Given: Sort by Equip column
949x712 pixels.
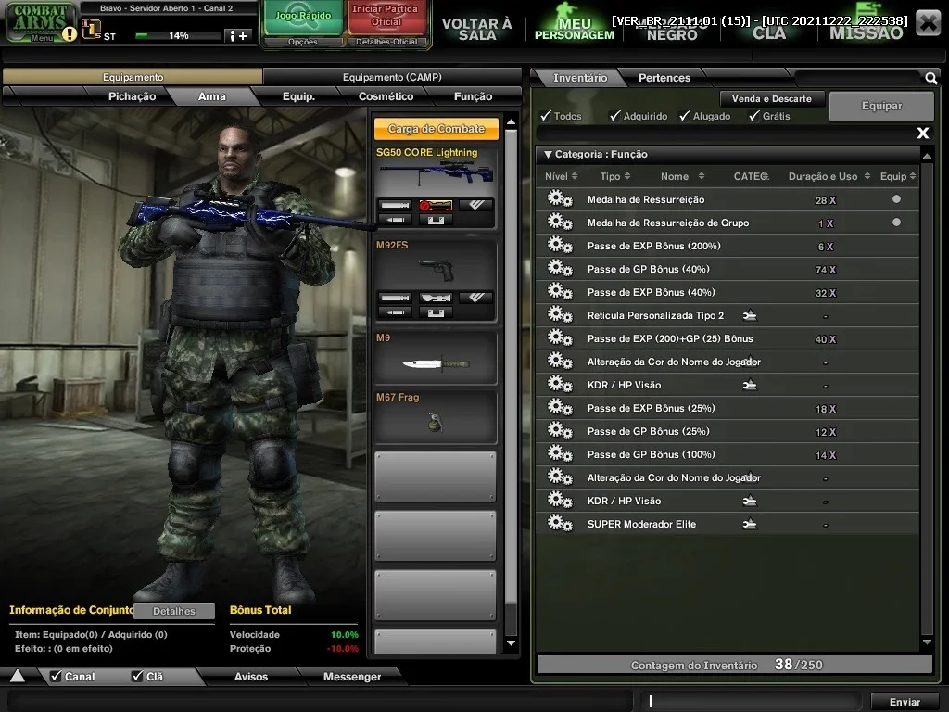Looking at the screenshot, I should click(898, 176).
